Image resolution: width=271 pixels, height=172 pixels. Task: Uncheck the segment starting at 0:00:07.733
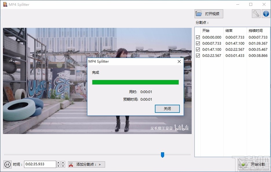coord(198,43)
